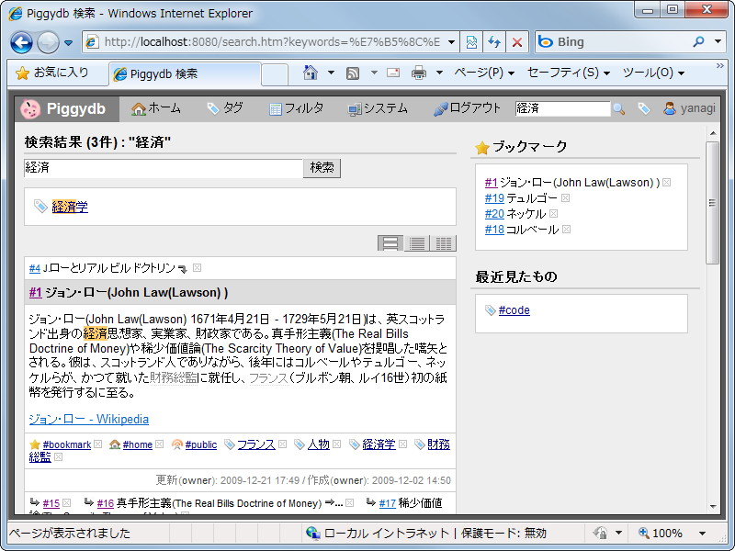
Task: Remove the ネッケル bookmark delete icon
Action: point(554,213)
